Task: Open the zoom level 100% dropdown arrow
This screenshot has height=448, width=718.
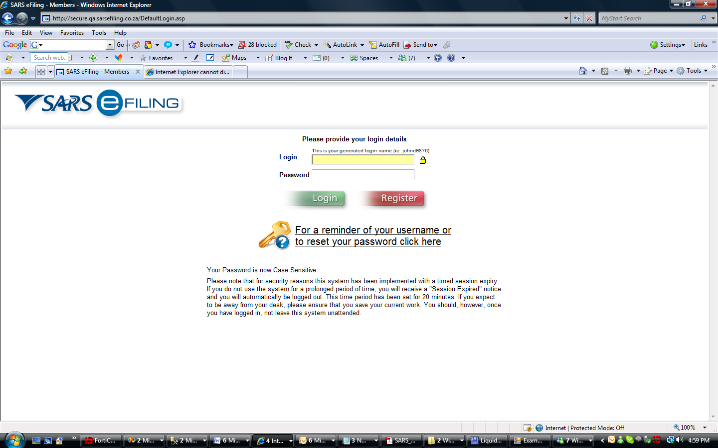Action: pos(705,428)
